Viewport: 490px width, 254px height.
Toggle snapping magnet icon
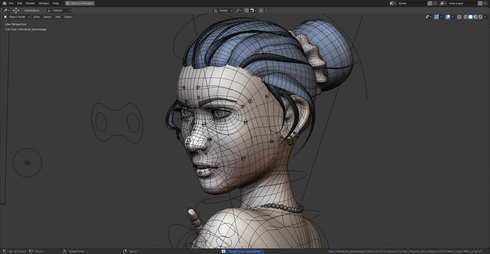(247, 10)
